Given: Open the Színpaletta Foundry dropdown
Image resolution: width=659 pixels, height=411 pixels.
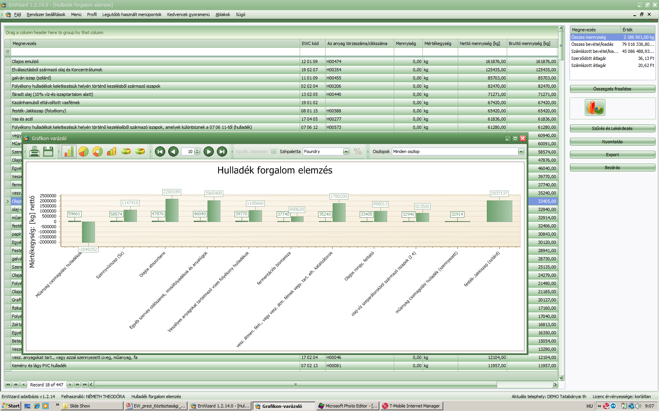Looking at the screenshot, I should 346,151.
